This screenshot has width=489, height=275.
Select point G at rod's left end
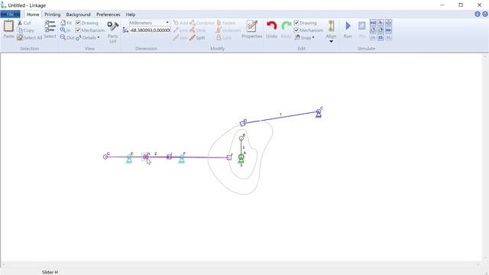pos(105,157)
